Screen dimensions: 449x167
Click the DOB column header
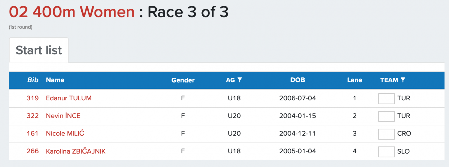pos(297,80)
